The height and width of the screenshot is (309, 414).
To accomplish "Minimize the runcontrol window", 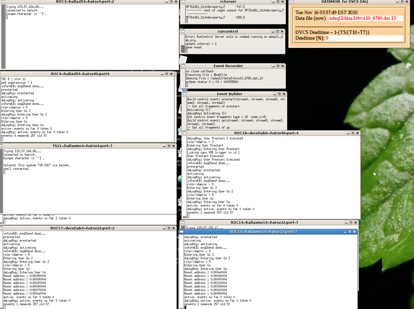I will (x=273, y=31).
